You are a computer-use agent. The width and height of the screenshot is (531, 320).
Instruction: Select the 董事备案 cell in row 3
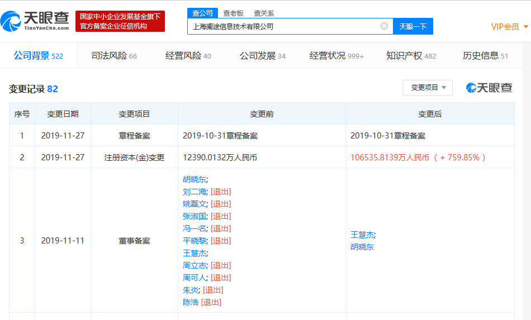[x=134, y=241]
